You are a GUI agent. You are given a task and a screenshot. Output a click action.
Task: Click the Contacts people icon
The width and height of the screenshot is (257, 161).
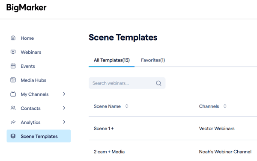tap(13, 108)
